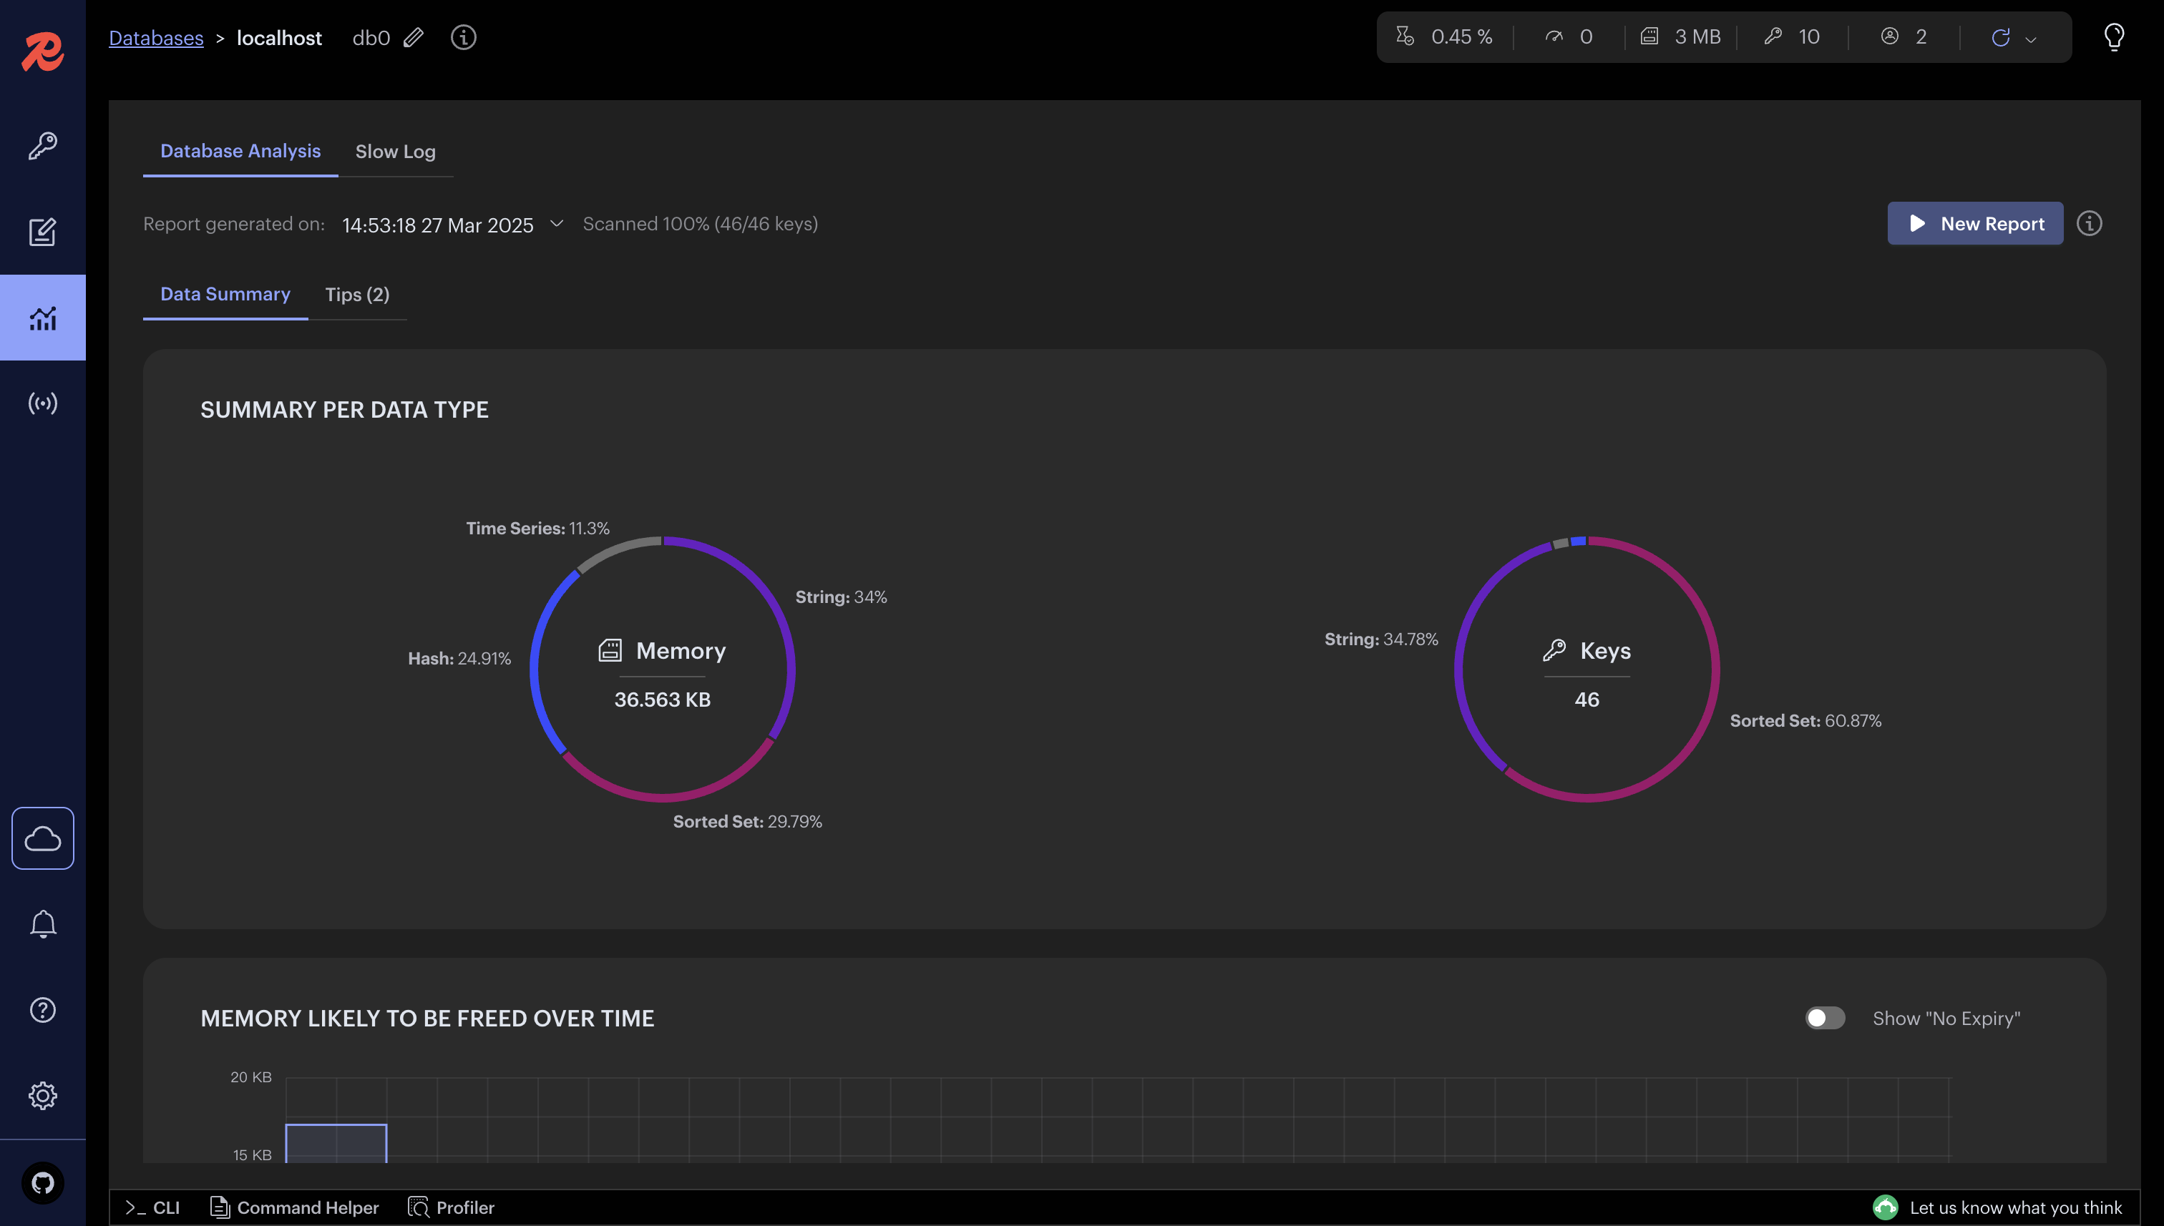This screenshot has height=1226, width=2164.
Task: Open the Workbench editor icon
Action: click(x=42, y=232)
